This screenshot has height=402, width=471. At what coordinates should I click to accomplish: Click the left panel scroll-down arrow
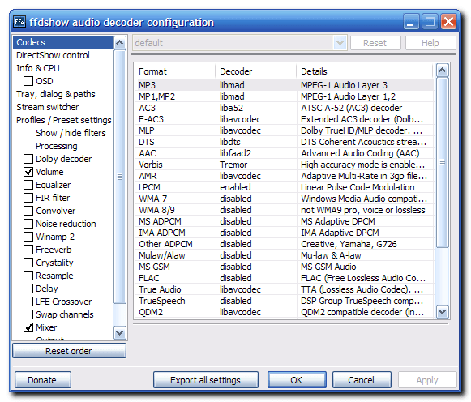pyautogui.click(x=119, y=332)
